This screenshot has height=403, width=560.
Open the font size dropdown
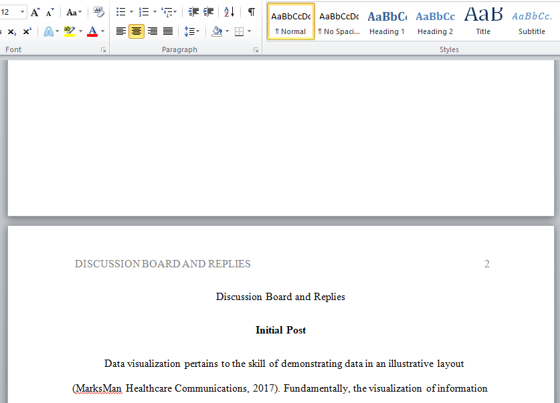[23, 12]
